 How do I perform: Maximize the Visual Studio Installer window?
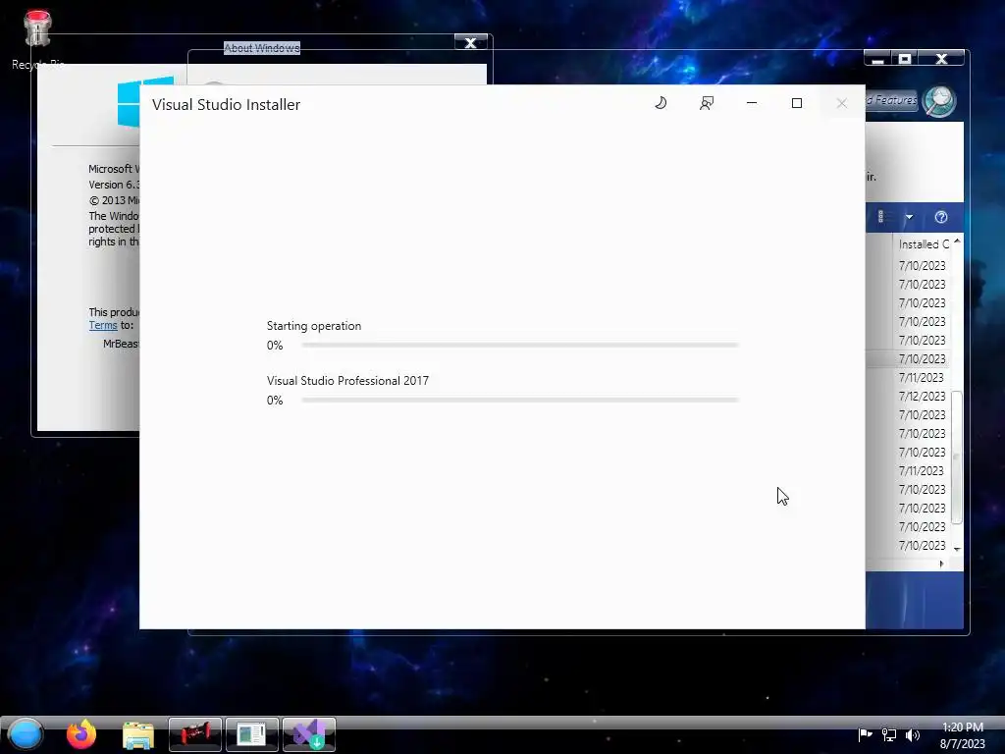(797, 103)
